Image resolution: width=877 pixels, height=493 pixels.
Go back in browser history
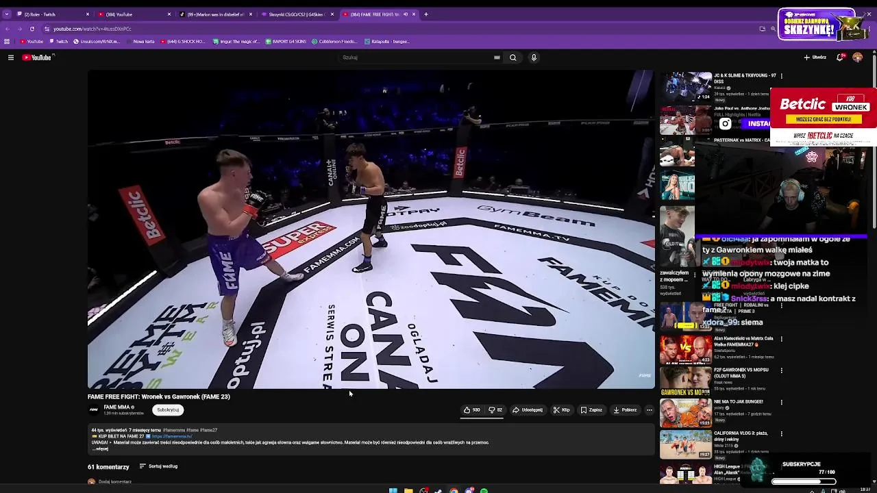[x=7, y=29]
